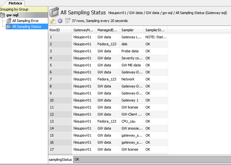Select All Sampling Status in tree
231x165 pixels.
[27, 26]
